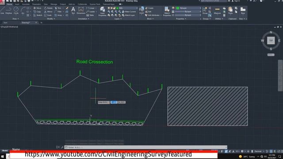
Task: Switch to the Parametric ribbon tab
Action: [36, 4]
